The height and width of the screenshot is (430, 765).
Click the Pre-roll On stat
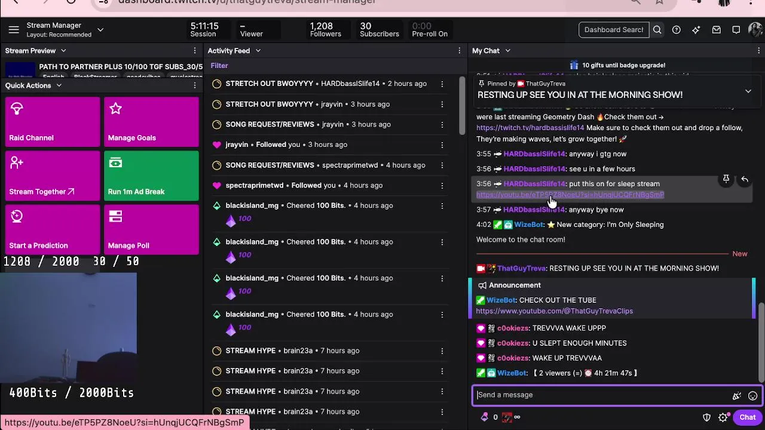[x=429, y=30]
